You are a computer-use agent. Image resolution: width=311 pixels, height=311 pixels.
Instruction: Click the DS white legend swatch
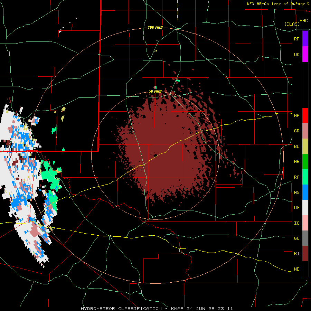(x=305, y=207)
